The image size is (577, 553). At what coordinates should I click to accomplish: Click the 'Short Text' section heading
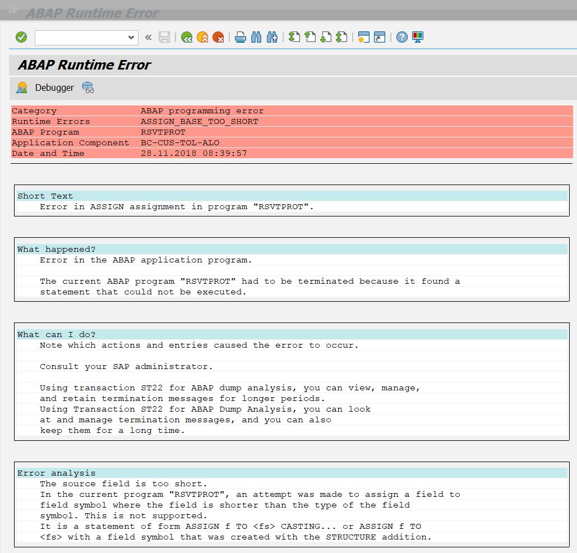click(45, 196)
